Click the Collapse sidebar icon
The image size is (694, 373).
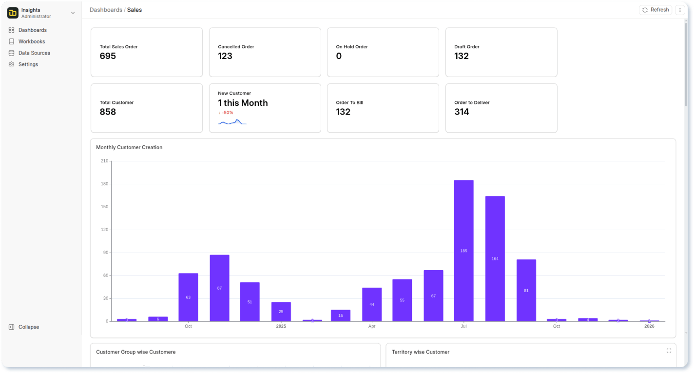click(12, 327)
